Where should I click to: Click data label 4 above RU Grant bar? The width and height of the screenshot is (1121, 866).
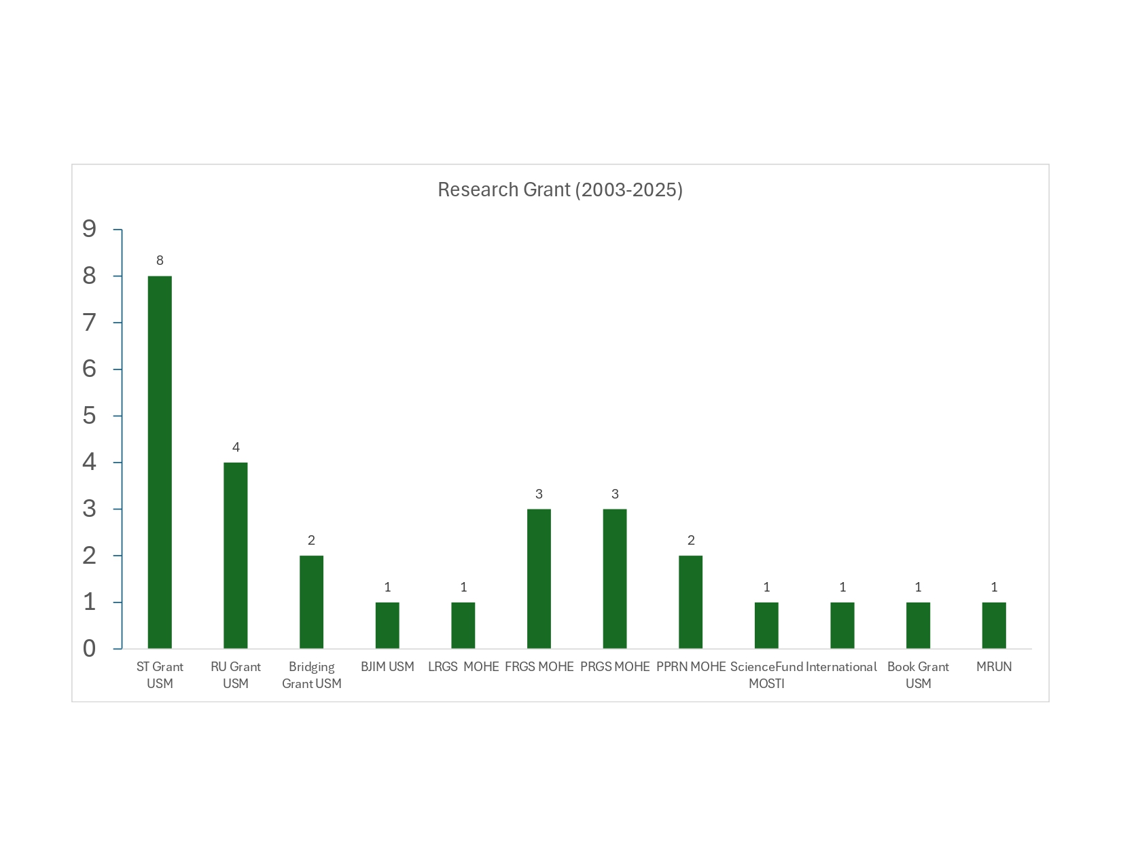pyautogui.click(x=236, y=447)
